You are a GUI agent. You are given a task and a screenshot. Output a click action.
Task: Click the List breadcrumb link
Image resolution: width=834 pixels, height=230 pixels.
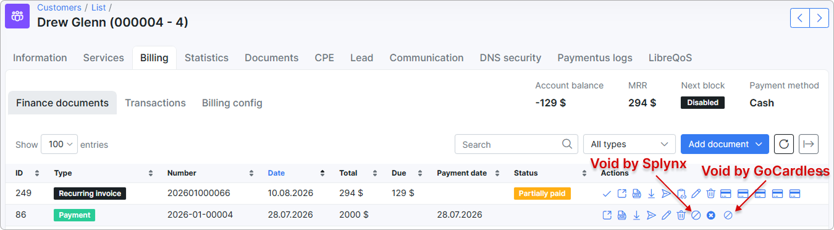pyautogui.click(x=99, y=7)
